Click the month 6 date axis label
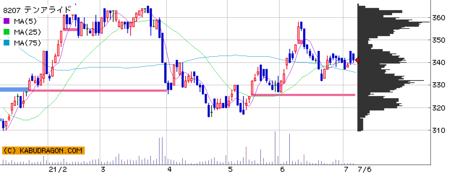463x174 pixels. point(282,169)
